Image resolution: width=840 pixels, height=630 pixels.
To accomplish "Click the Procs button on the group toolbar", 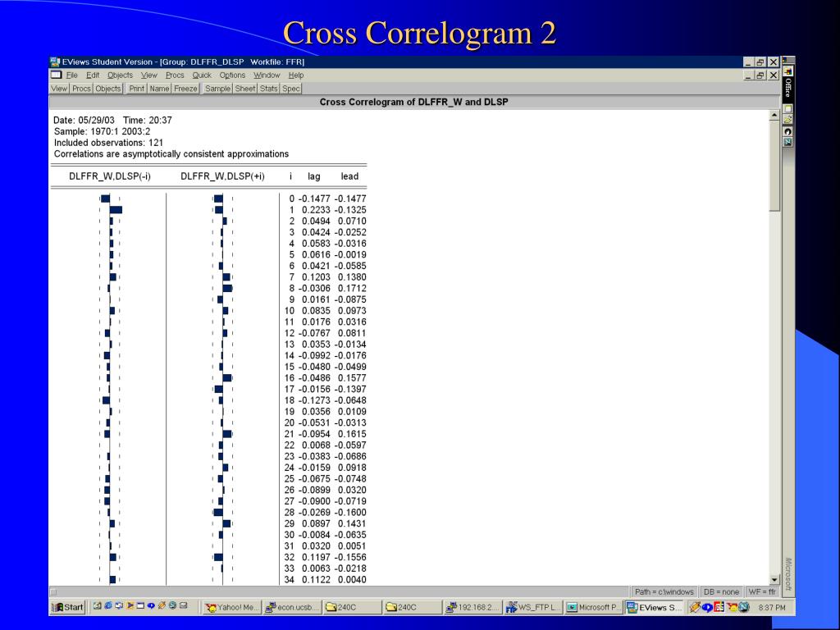I will pyautogui.click(x=81, y=89).
